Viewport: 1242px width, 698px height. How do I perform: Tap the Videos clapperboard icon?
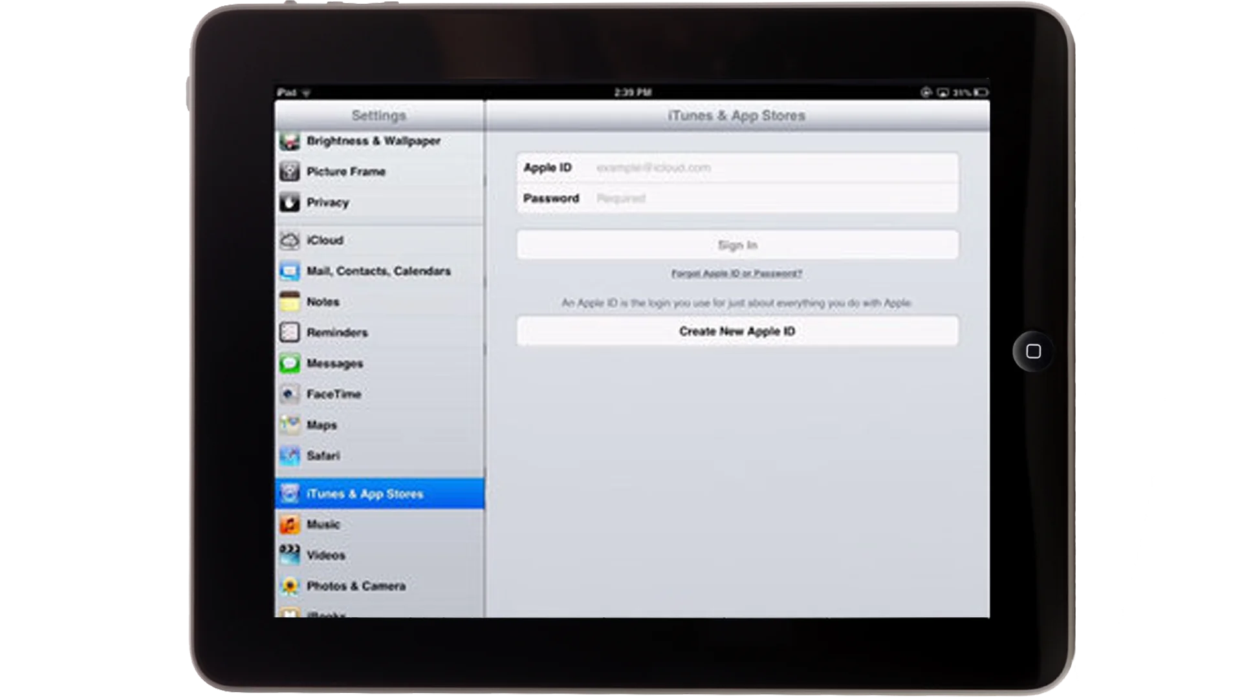point(290,555)
